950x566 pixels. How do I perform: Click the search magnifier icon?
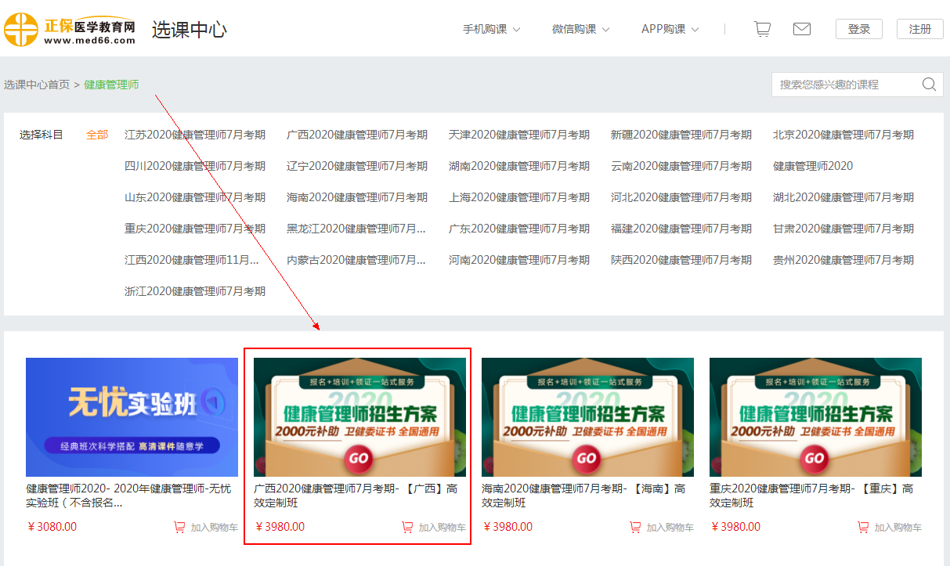click(929, 85)
